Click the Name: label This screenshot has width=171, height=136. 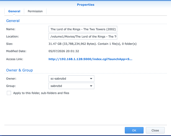[11, 29]
